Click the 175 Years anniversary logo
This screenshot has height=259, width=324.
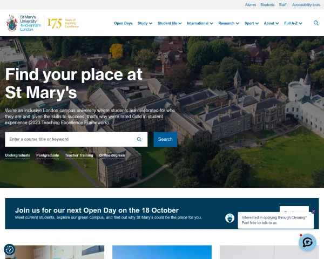click(63, 23)
